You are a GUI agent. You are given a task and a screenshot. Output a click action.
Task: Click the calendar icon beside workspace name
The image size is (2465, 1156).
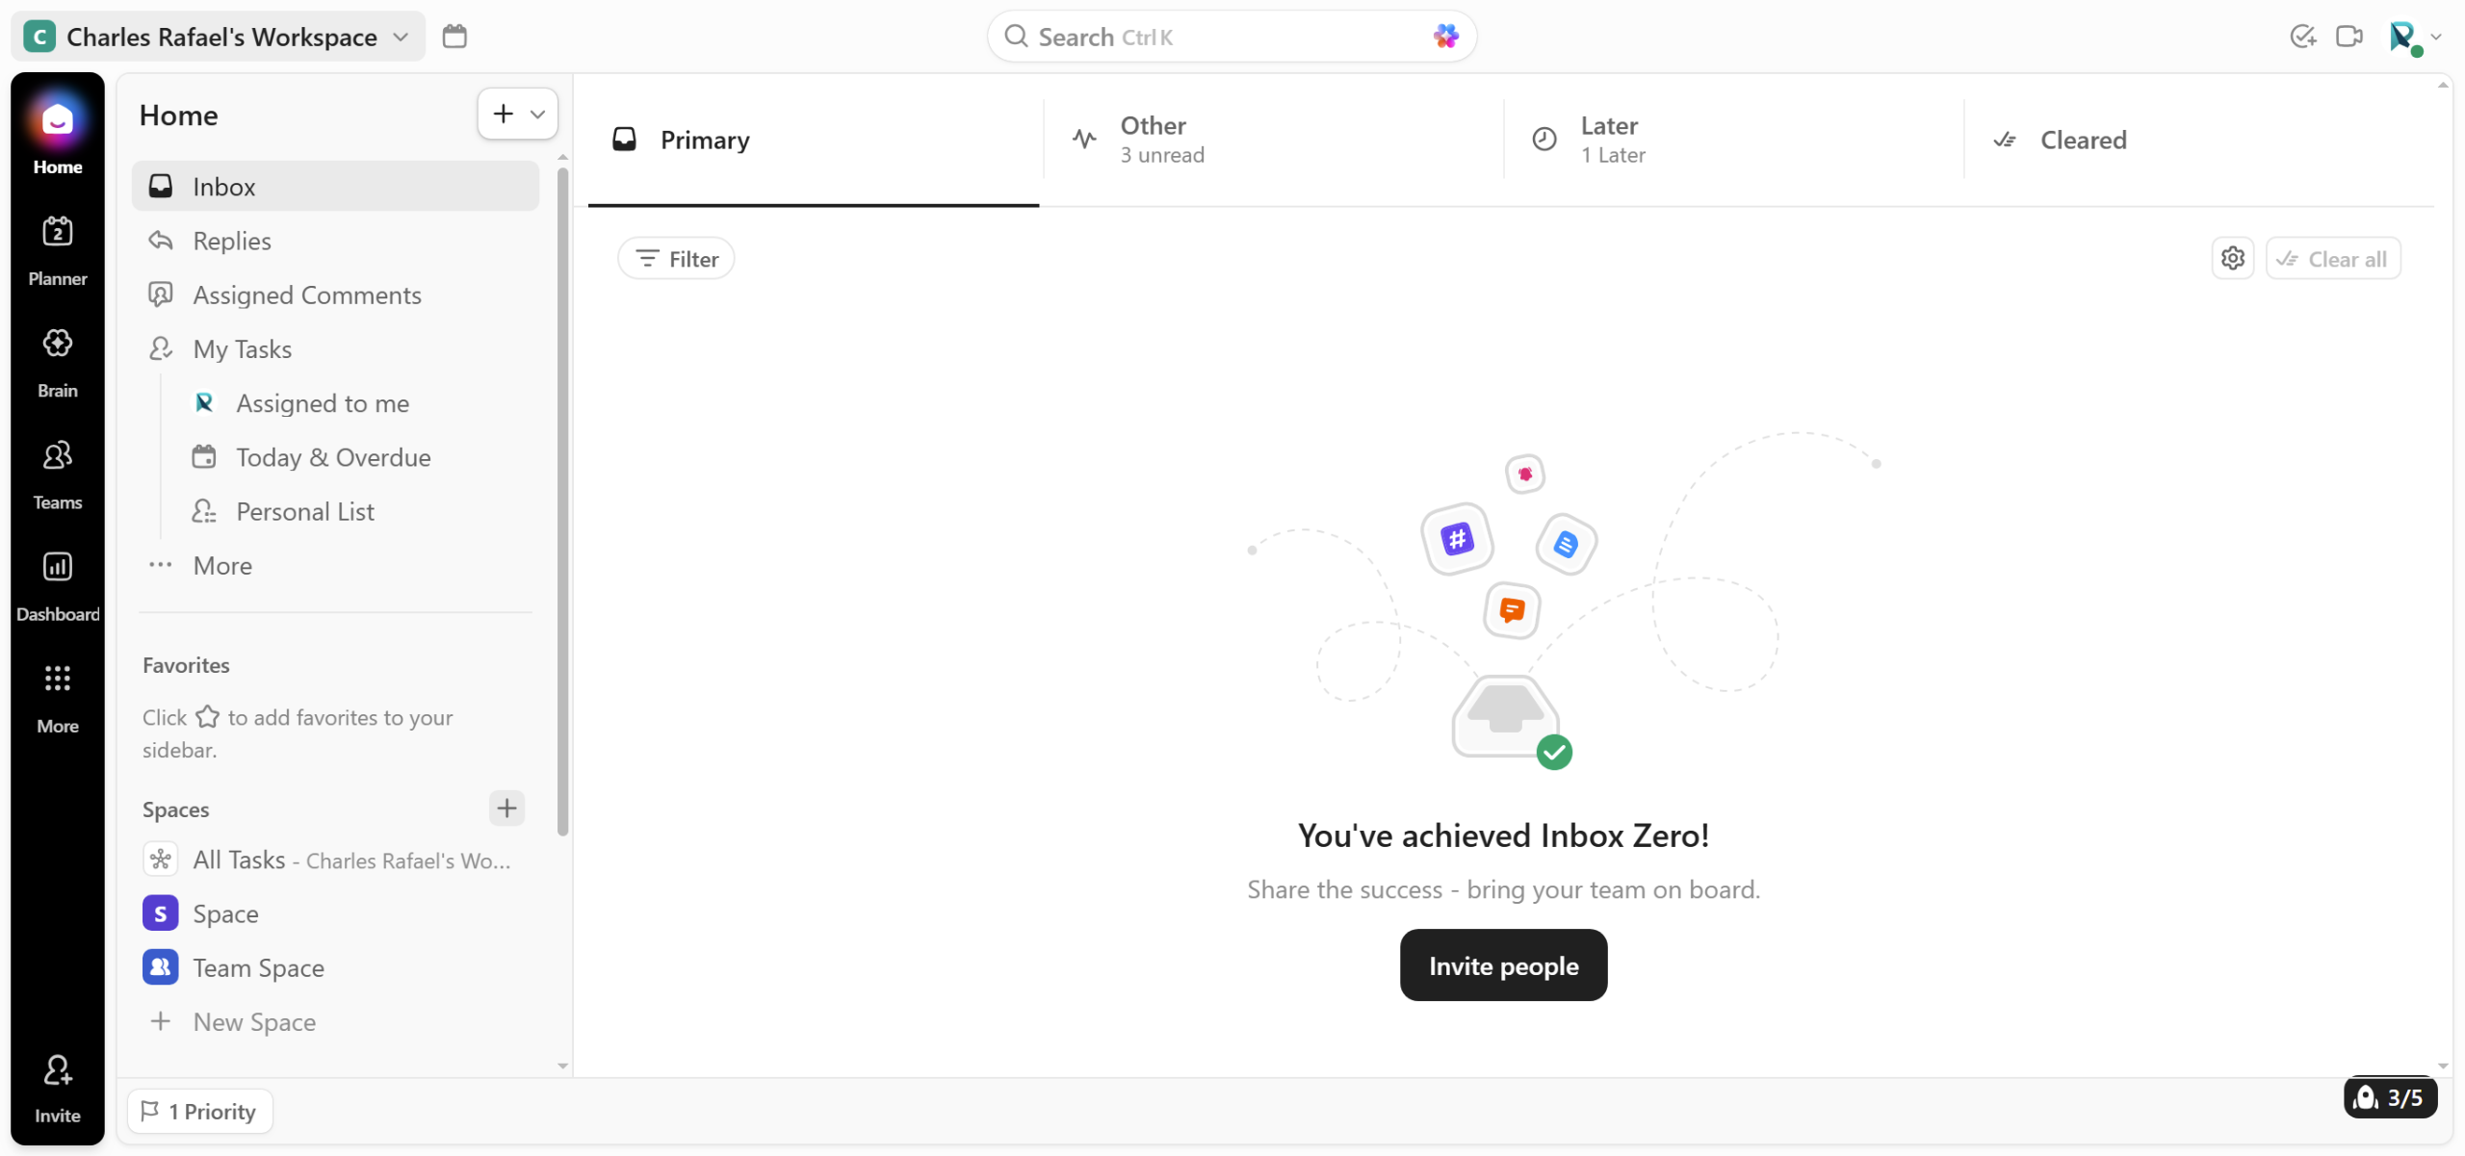click(x=454, y=37)
